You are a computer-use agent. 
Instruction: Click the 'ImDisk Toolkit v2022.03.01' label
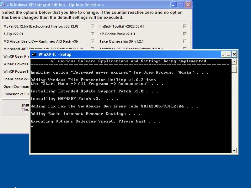(122, 26)
